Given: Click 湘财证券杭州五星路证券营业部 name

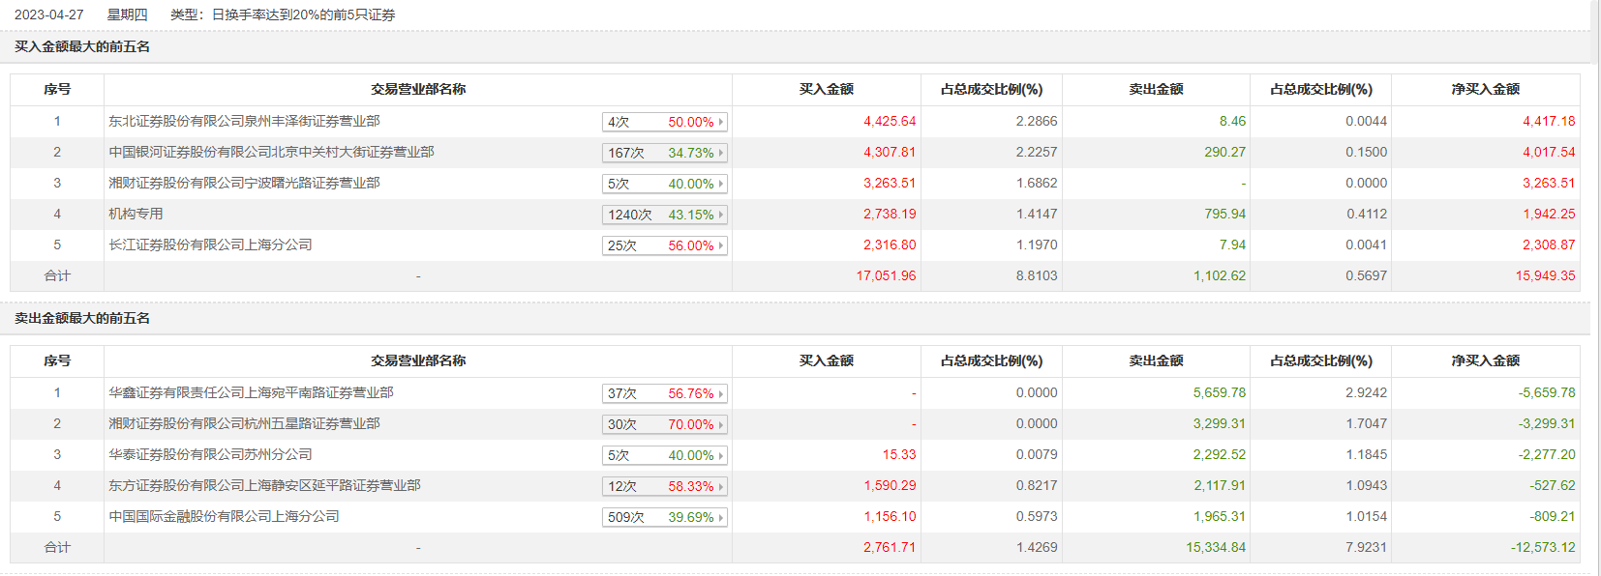Looking at the screenshot, I should point(244,423).
